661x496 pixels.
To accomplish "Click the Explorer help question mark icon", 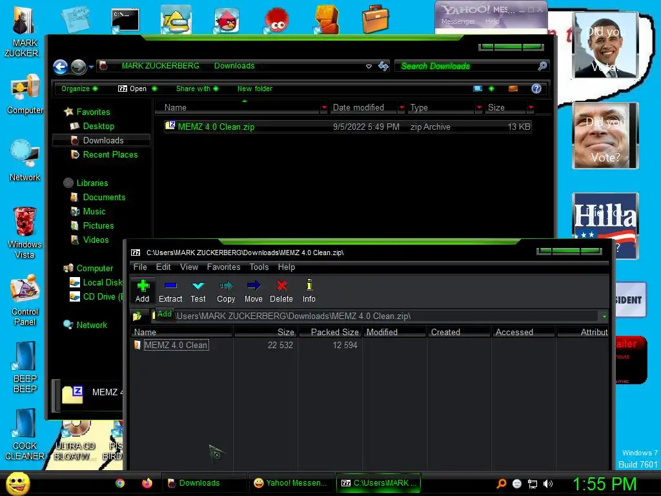I will tap(536, 88).
